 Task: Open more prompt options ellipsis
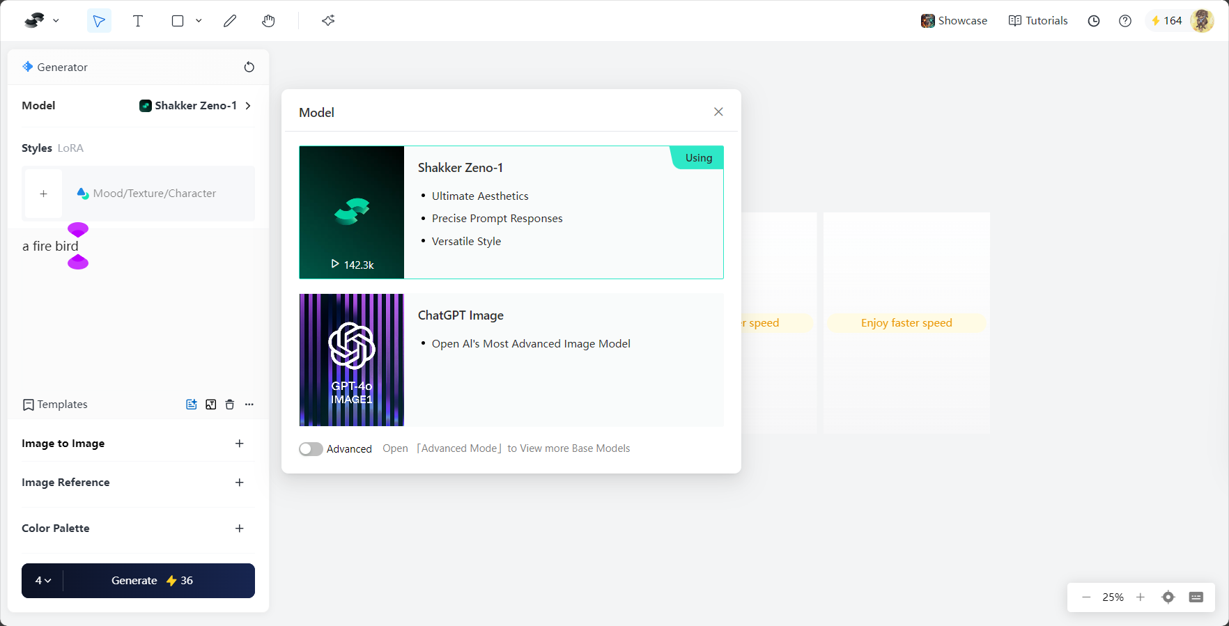249,405
